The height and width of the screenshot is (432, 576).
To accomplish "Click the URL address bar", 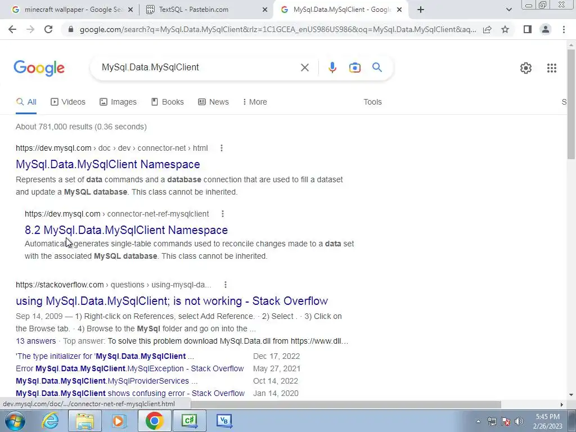I will (278, 29).
